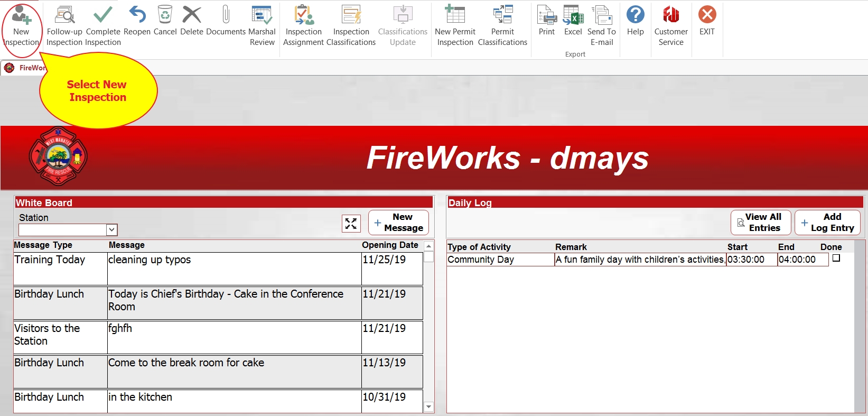Click the Station input field

pos(63,230)
